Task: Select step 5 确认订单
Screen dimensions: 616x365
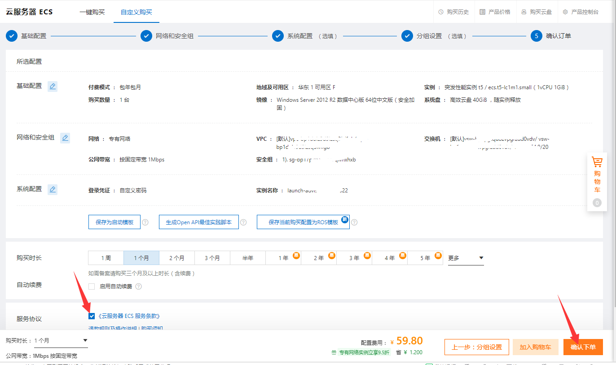Action: [x=551, y=36]
